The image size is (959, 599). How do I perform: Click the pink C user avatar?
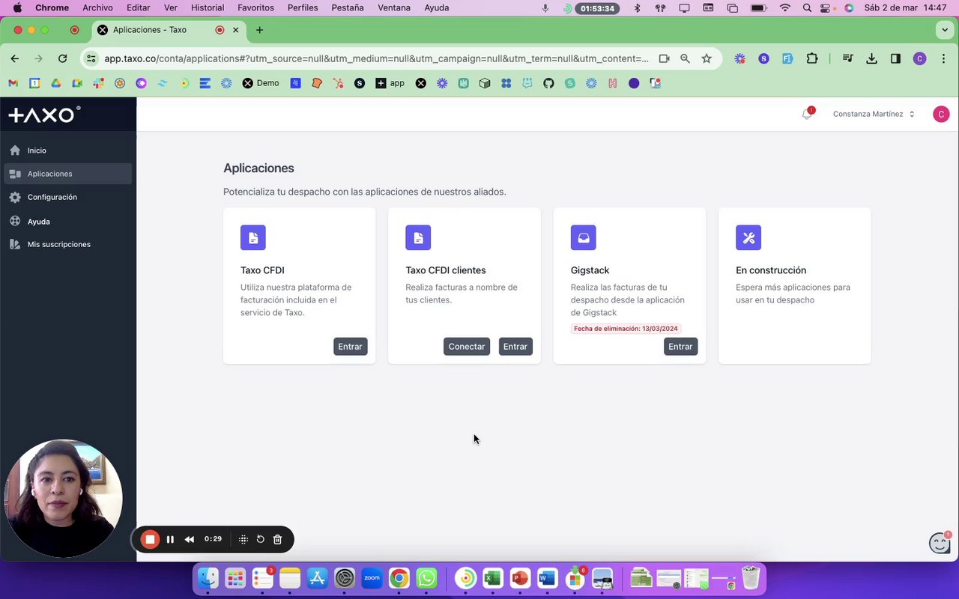pyautogui.click(x=941, y=114)
